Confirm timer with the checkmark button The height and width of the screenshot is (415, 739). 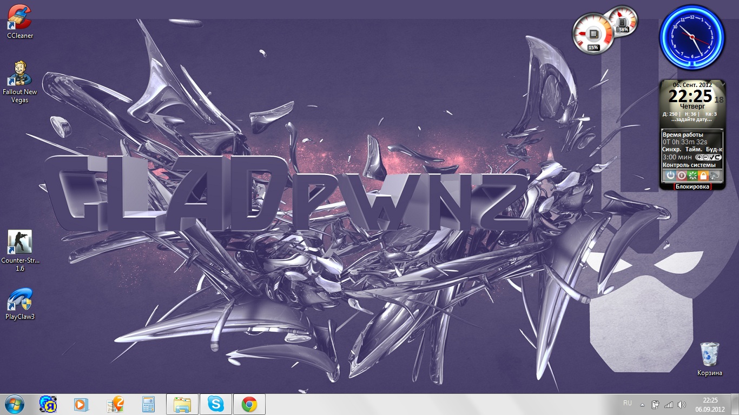(x=711, y=157)
